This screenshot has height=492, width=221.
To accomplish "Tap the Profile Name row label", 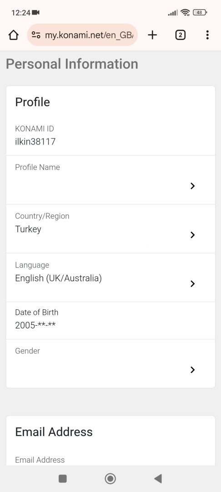I will [x=38, y=167].
